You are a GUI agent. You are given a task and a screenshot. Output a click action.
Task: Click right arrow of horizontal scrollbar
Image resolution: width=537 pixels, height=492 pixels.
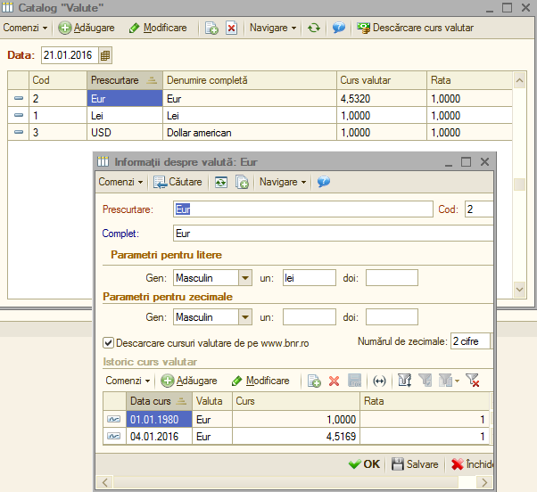pyautogui.click(x=484, y=482)
